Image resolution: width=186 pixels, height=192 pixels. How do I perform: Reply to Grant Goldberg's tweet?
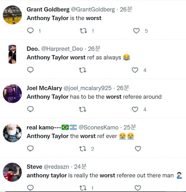pyautogui.click(x=30, y=31)
